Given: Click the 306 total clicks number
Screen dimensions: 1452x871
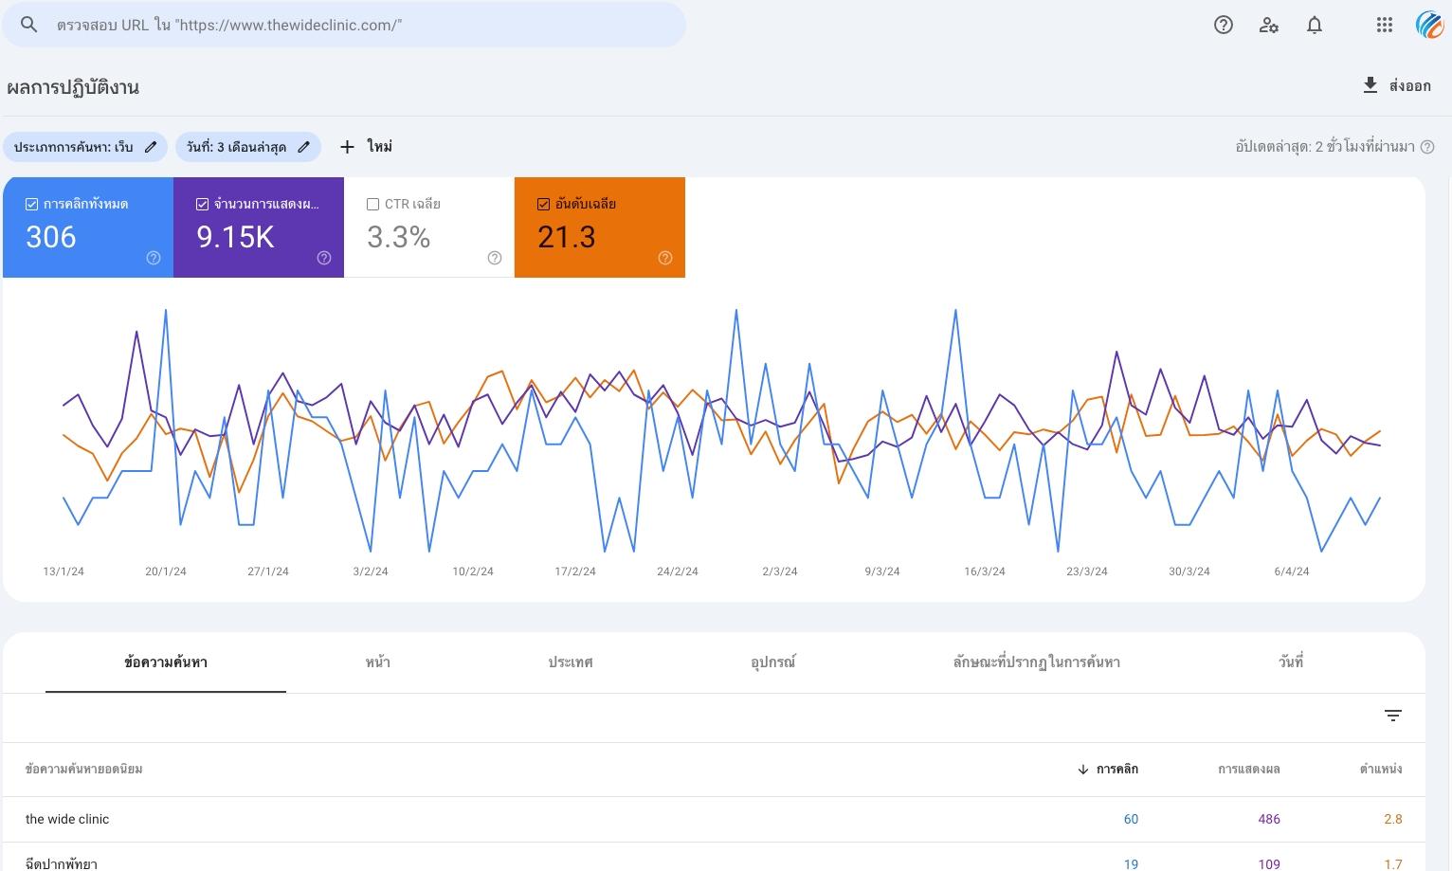Looking at the screenshot, I should pyautogui.click(x=51, y=237).
